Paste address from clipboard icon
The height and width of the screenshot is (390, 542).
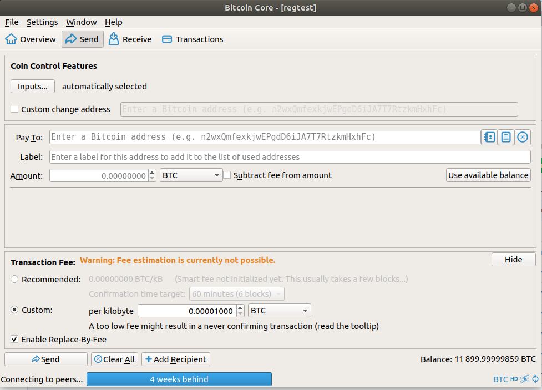506,137
